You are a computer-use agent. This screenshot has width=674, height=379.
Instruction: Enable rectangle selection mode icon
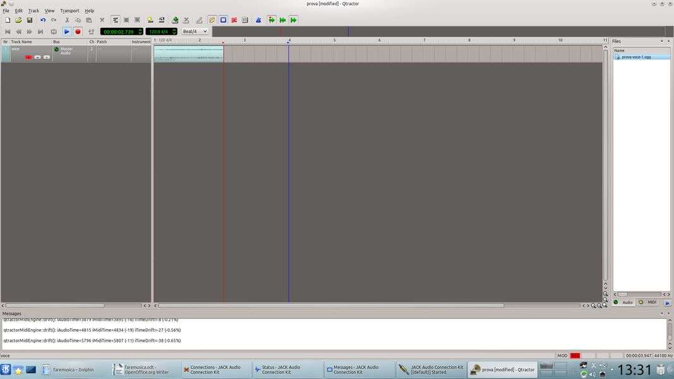(x=137, y=20)
